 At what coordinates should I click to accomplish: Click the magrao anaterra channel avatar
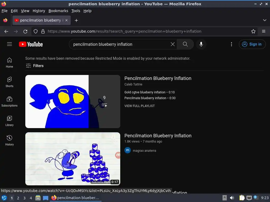point(128,150)
